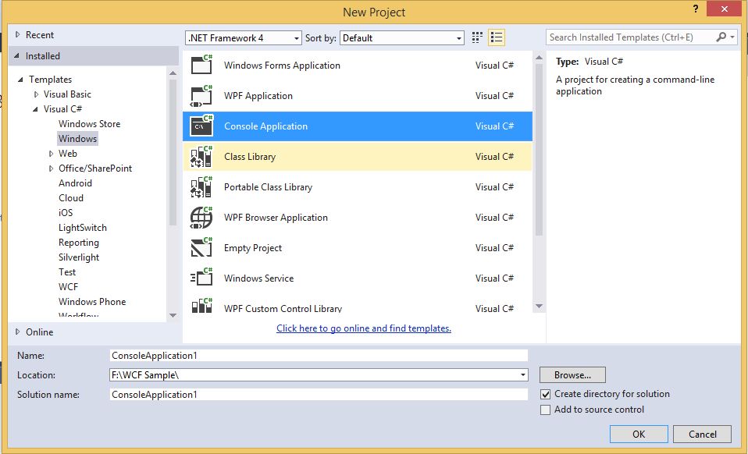Image resolution: width=748 pixels, height=454 pixels.
Task: Switch to small icons view
Action: pos(477,37)
